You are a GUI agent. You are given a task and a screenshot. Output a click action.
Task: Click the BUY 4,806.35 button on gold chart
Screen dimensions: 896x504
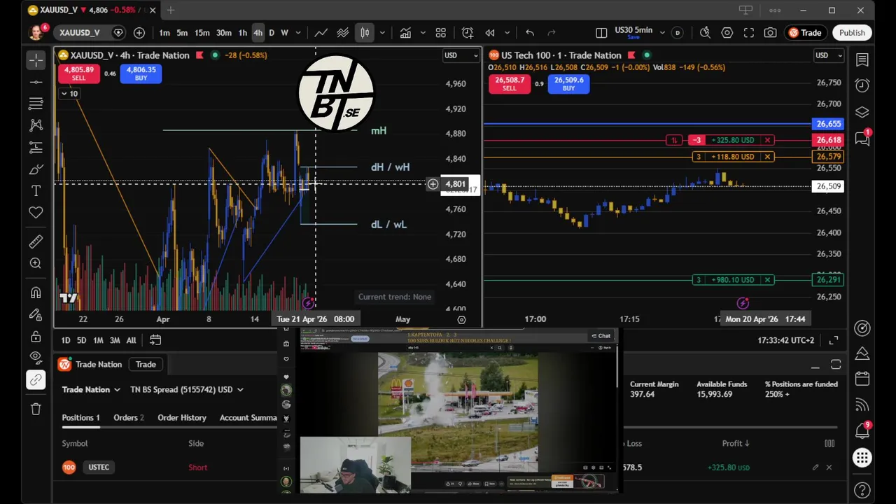point(141,73)
